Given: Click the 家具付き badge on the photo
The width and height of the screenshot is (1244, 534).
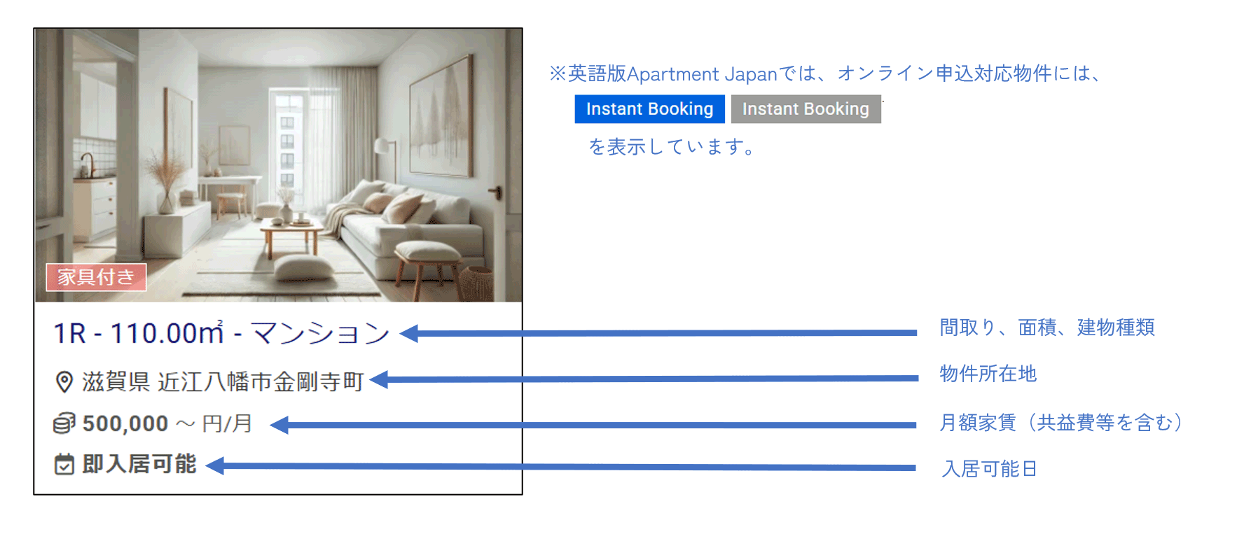Looking at the screenshot, I should 96,277.
